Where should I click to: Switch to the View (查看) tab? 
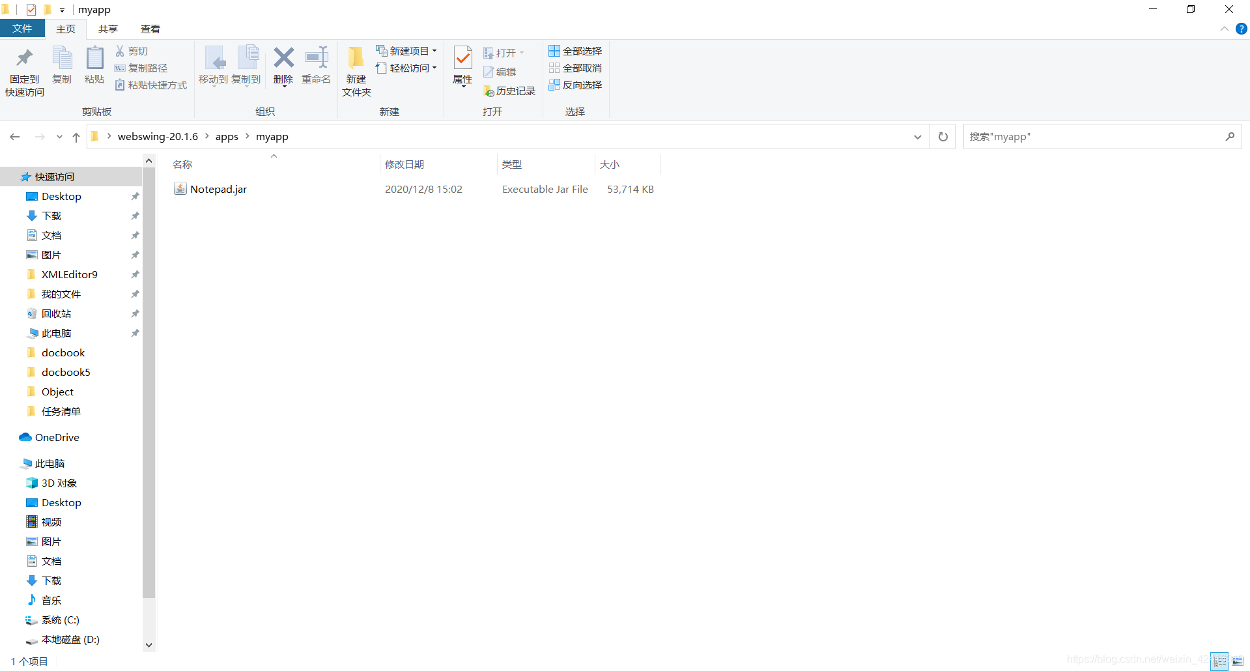point(150,29)
